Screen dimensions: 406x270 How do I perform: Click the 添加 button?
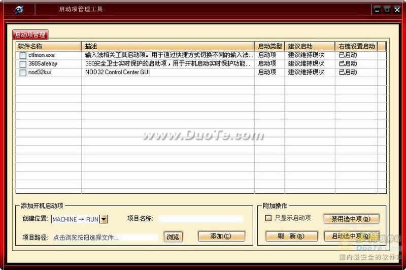click(221, 237)
